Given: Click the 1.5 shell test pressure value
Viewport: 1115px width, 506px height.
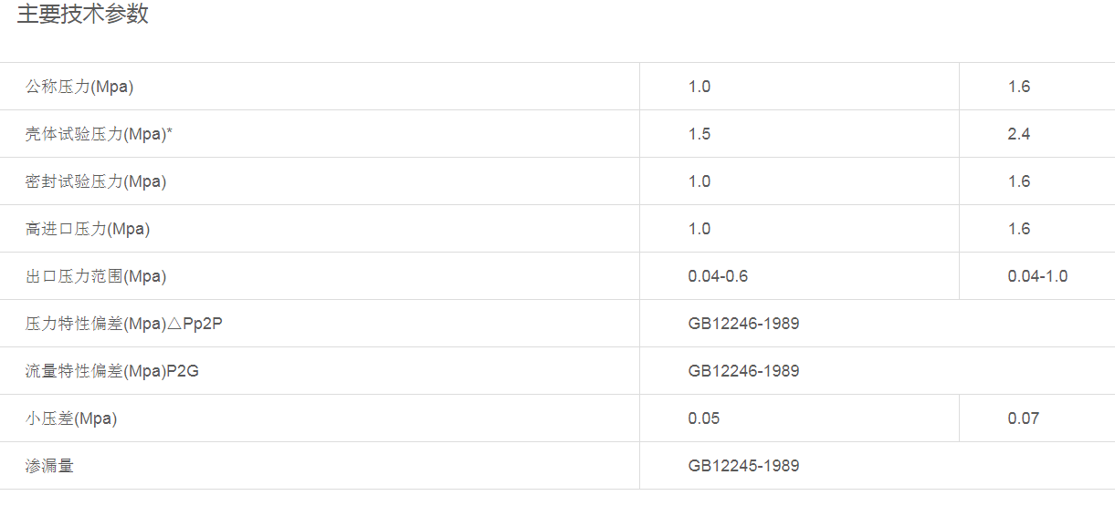Looking at the screenshot, I should (700, 134).
